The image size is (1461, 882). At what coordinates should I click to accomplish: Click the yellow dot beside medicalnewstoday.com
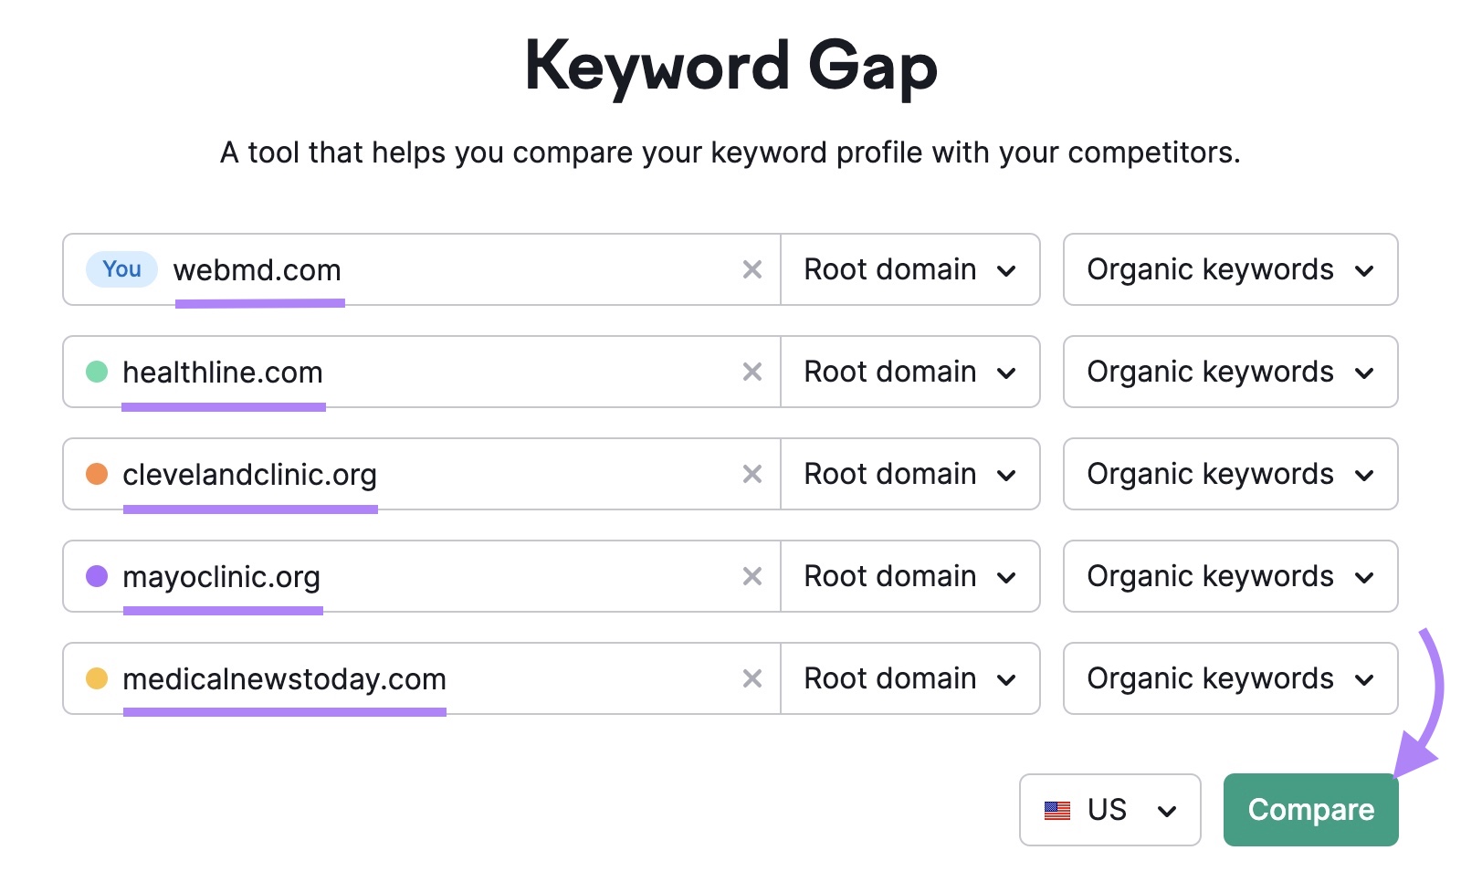click(96, 678)
